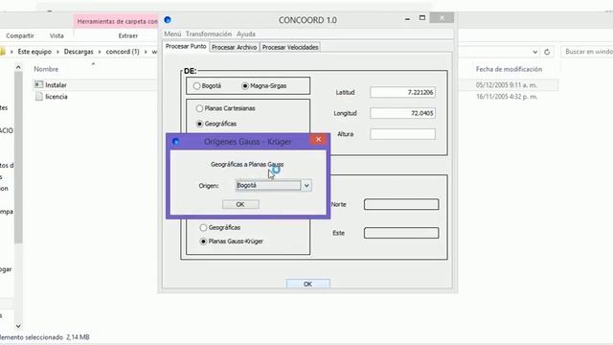
Task: Refresh the Explorer folder view
Action: tap(547, 52)
